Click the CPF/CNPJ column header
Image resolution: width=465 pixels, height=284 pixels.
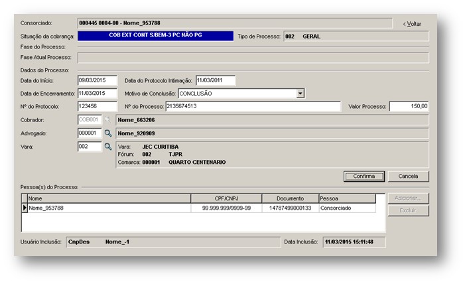click(226, 198)
